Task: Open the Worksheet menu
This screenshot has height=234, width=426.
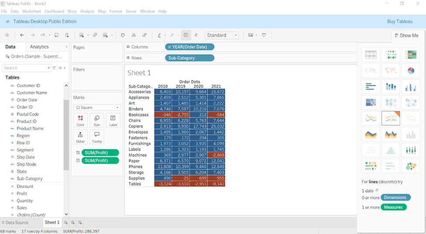Action: coord(31,11)
